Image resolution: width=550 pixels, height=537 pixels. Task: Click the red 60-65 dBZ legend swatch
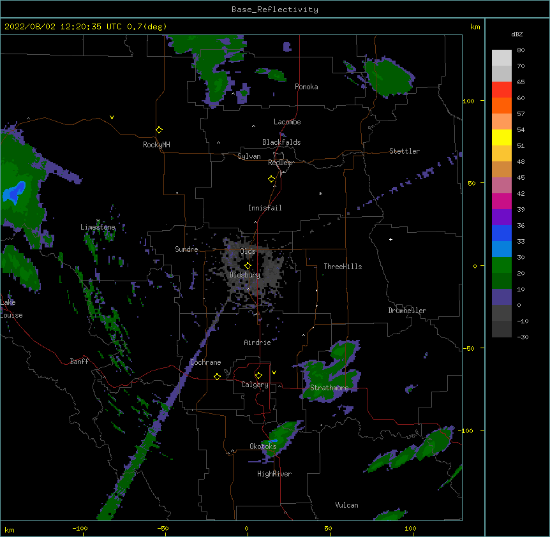(x=502, y=90)
